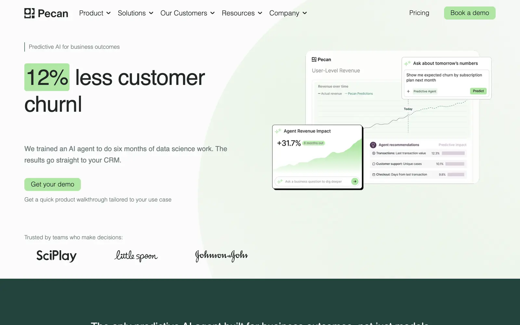Click the SciPlay logo
The height and width of the screenshot is (325, 520).
point(57,256)
